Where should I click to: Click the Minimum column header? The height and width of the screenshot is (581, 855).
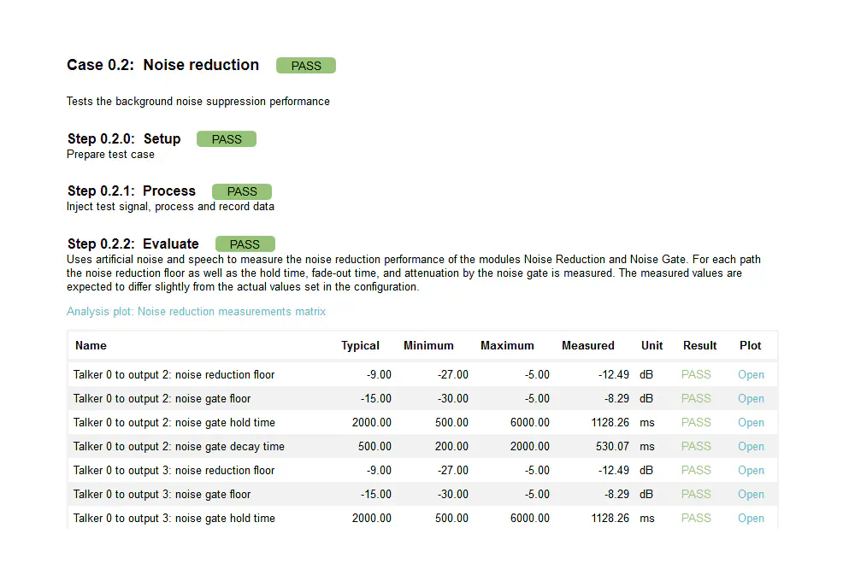pos(428,345)
